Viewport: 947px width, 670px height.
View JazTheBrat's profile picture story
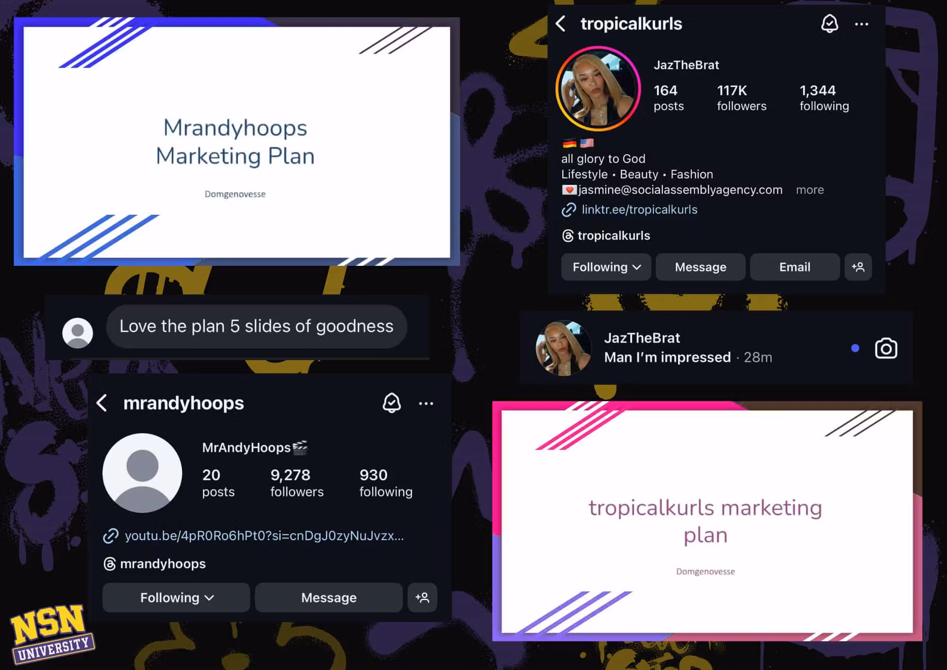pos(598,89)
